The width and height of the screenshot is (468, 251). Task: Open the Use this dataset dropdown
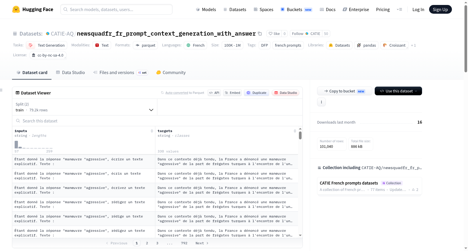pyautogui.click(x=398, y=91)
